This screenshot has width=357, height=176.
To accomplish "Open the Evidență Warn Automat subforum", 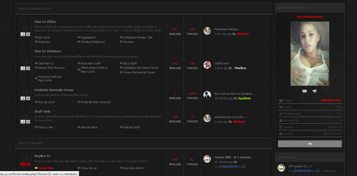I will pyautogui.click(x=95, y=102).
